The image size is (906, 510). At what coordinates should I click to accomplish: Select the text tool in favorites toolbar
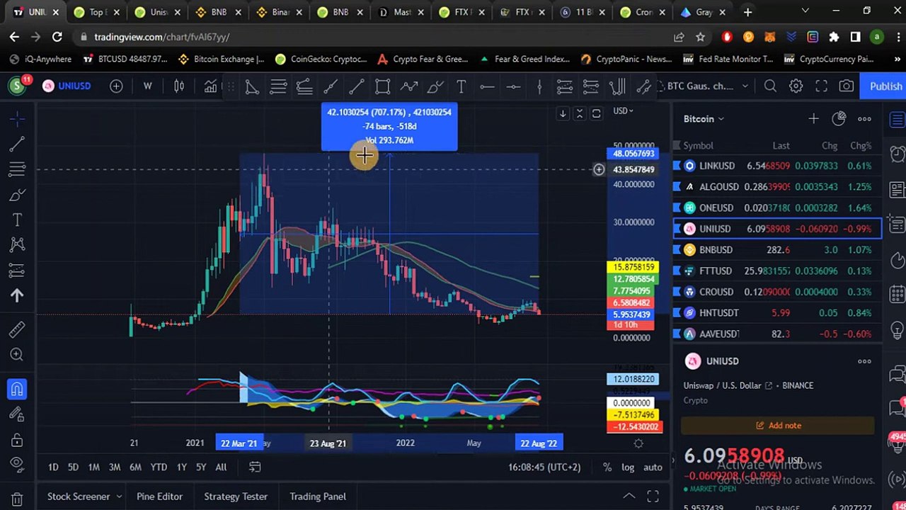(x=461, y=86)
